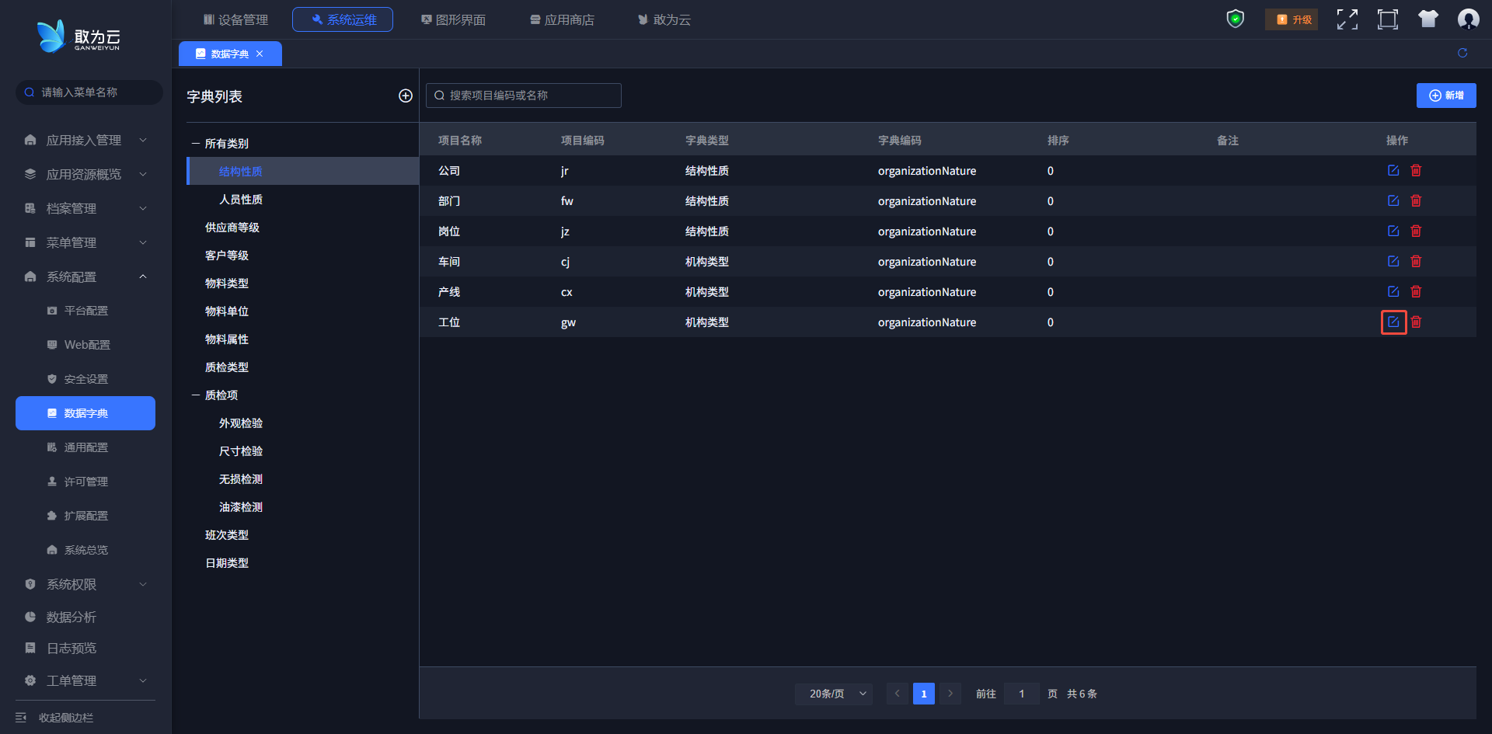Delete the 公司 row with trash icon
The image size is (1492, 734).
1416,170
